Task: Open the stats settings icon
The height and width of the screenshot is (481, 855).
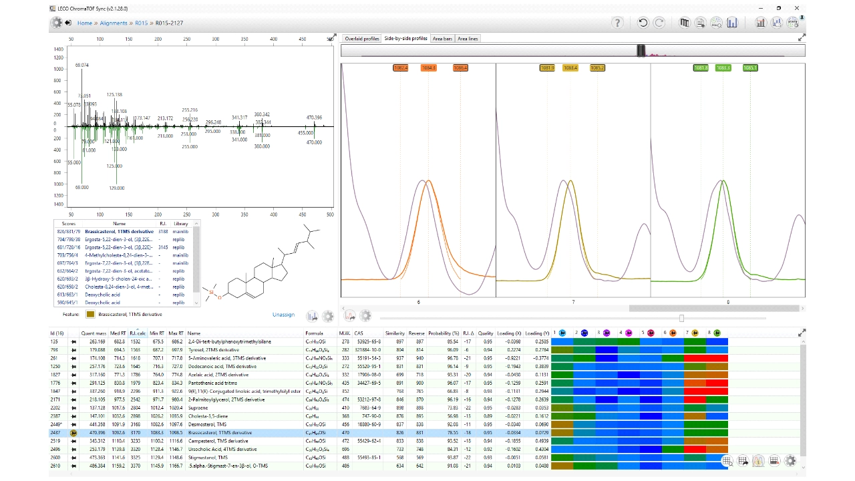Action: pos(792,23)
